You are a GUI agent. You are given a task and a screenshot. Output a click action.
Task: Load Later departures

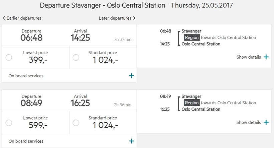pyautogui.click(x=115, y=18)
